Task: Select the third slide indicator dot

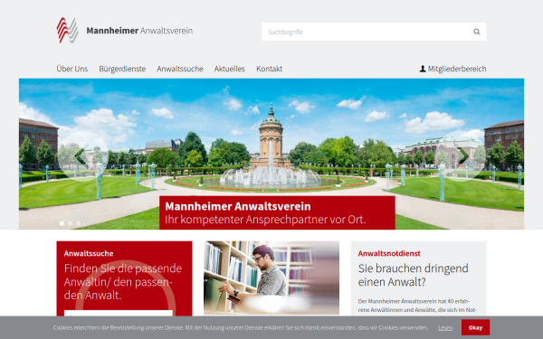Action: (x=79, y=223)
